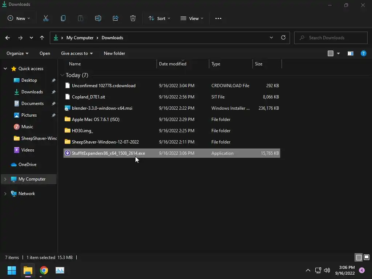Click the blue Help question mark icon
The height and width of the screenshot is (279, 372).
pyautogui.click(x=363, y=53)
